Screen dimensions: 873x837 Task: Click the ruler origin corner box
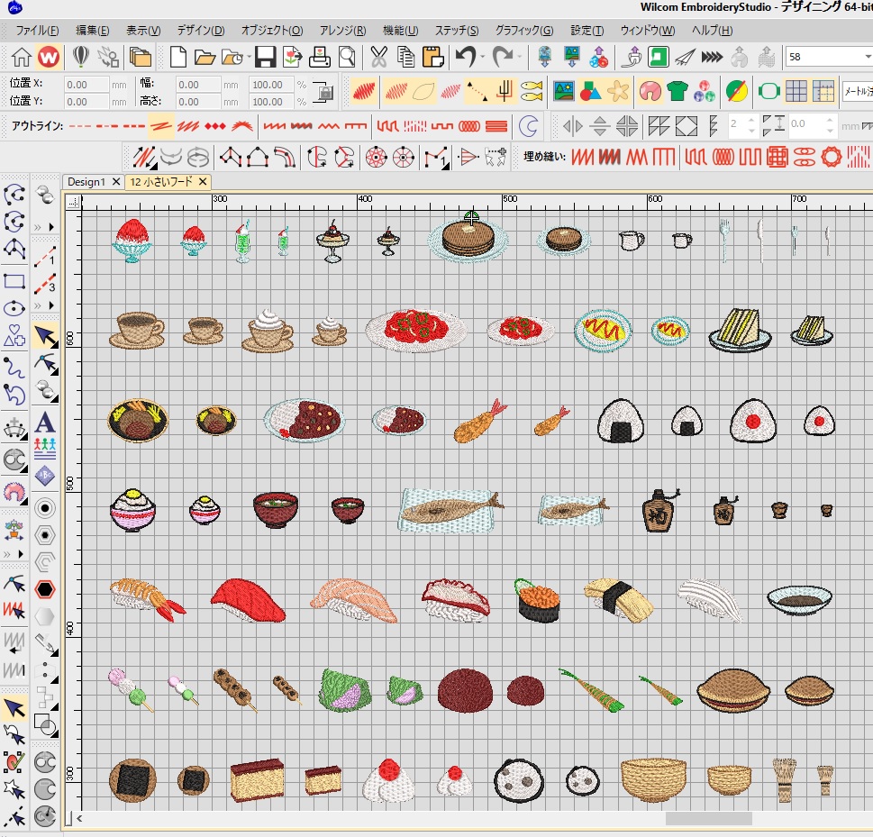pyautogui.click(x=73, y=202)
